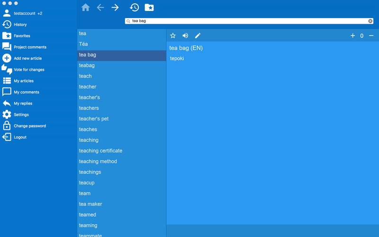Go forward using the right arrow
This screenshot has width=379, height=237.
pos(115,8)
